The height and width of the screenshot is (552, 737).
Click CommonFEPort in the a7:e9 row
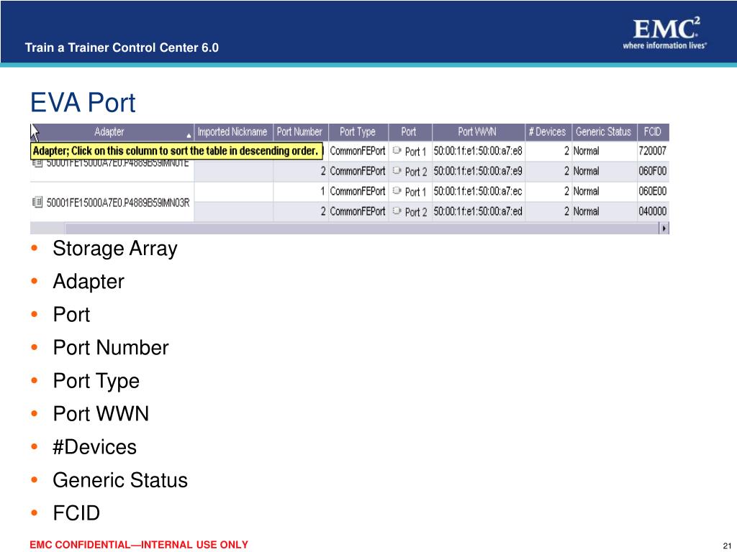click(358, 171)
